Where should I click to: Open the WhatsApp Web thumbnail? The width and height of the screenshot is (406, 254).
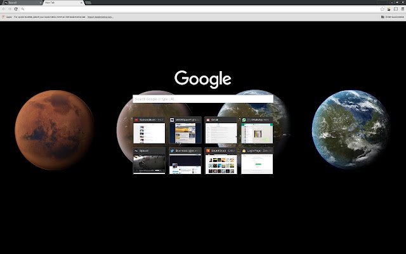(x=257, y=133)
